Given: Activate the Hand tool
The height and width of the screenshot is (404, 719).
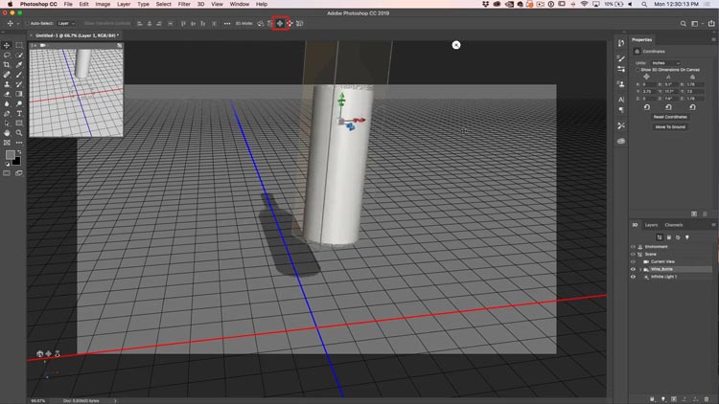Looking at the screenshot, I should 7,133.
